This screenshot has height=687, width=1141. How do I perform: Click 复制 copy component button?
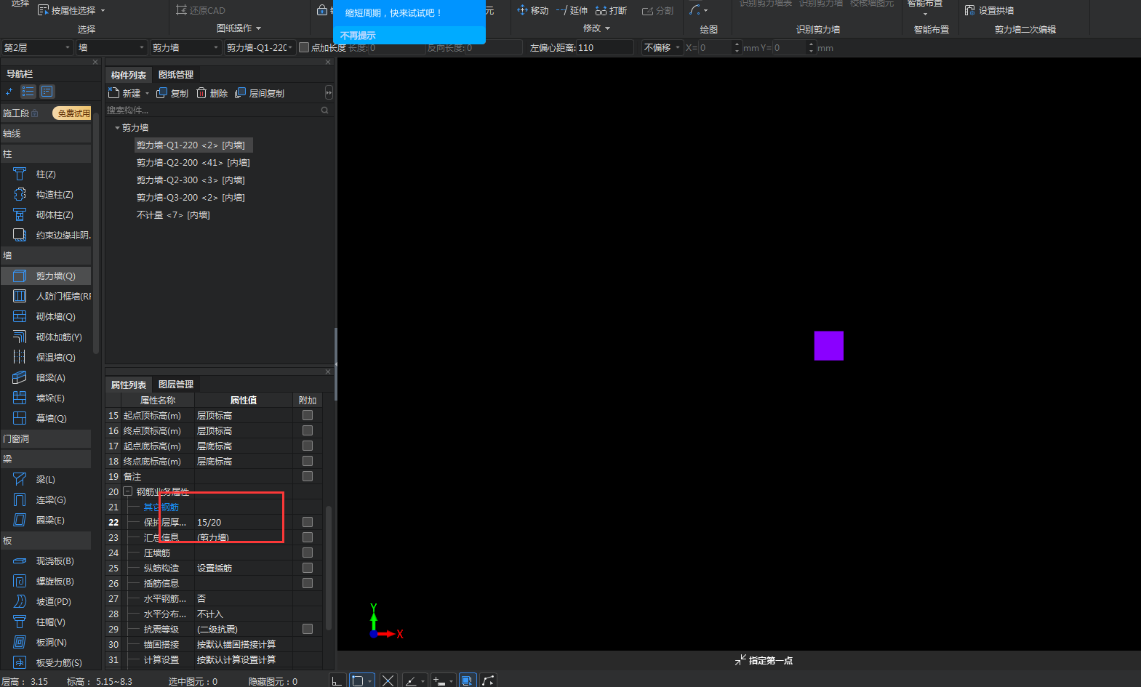[172, 93]
